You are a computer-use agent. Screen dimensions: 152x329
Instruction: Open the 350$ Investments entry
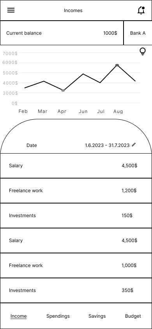point(76,290)
